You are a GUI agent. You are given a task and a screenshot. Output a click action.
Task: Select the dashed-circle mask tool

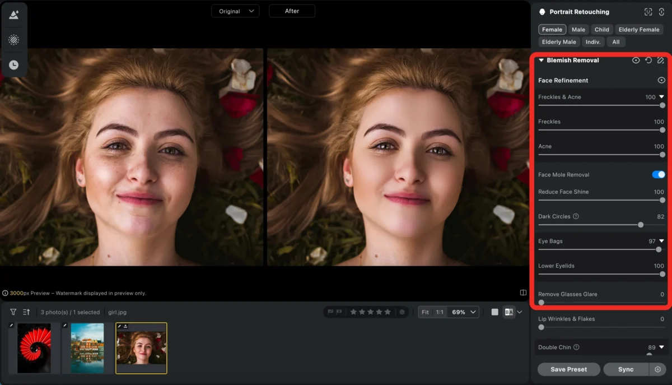click(14, 40)
